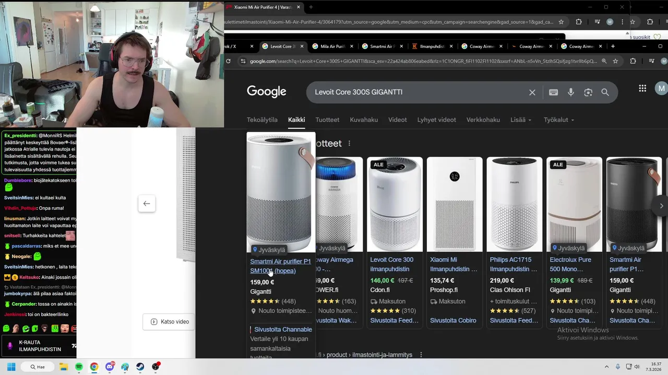Click the Sivustolta Cobiro text

coord(453,320)
